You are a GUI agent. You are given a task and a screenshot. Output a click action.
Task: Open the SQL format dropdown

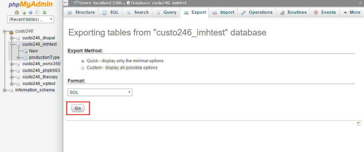(100, 92)
